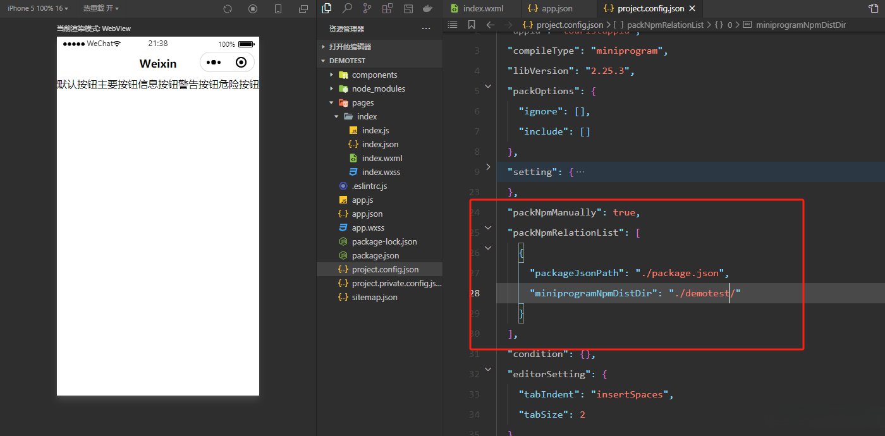Close the project.config.json tab
Screen dimensions: 885x436
tap(692, 9)
